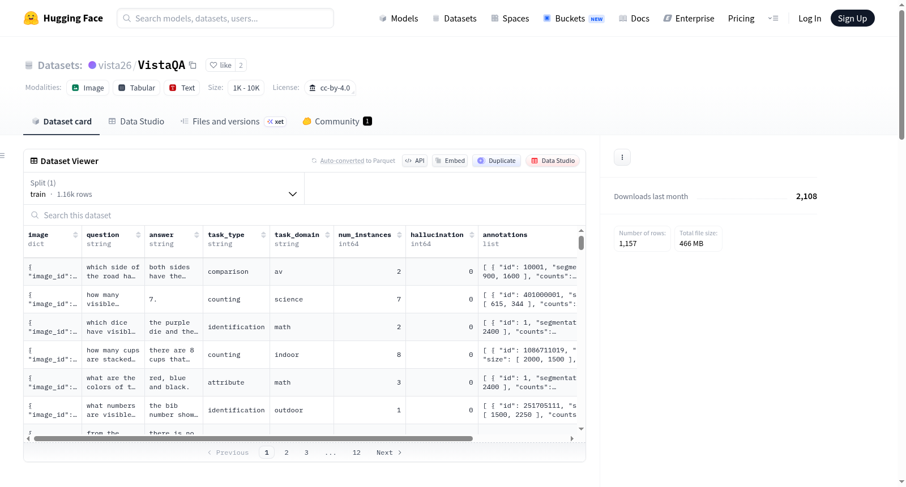Click the like count showing 2

click(x=241, y=65)
